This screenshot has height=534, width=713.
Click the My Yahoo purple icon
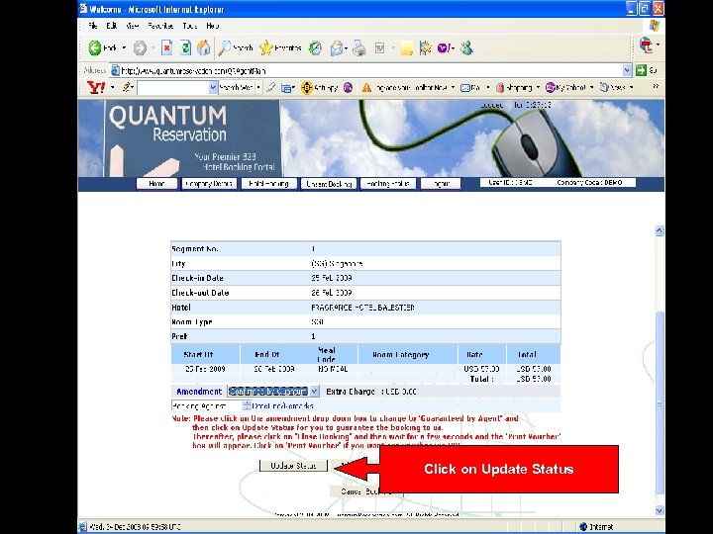click(551, 87)
